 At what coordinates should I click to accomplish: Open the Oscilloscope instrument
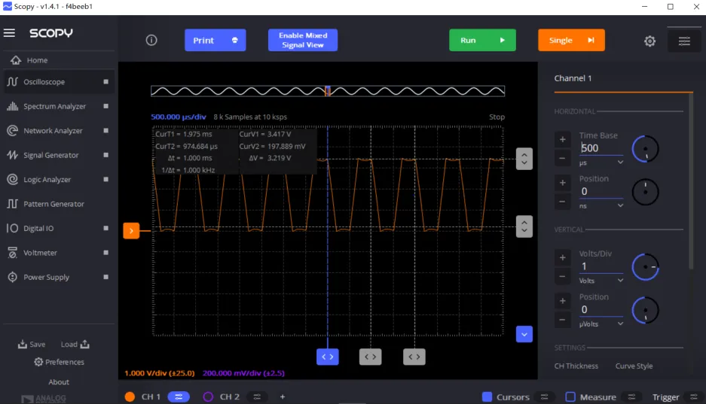click(x=59, y=82)
